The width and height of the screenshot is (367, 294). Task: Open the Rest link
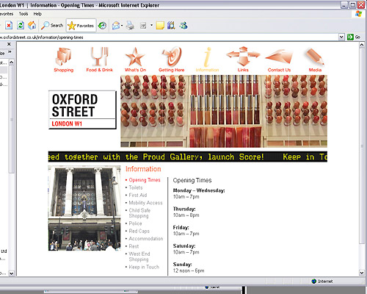pyautogui.click(x=134, y=246)
